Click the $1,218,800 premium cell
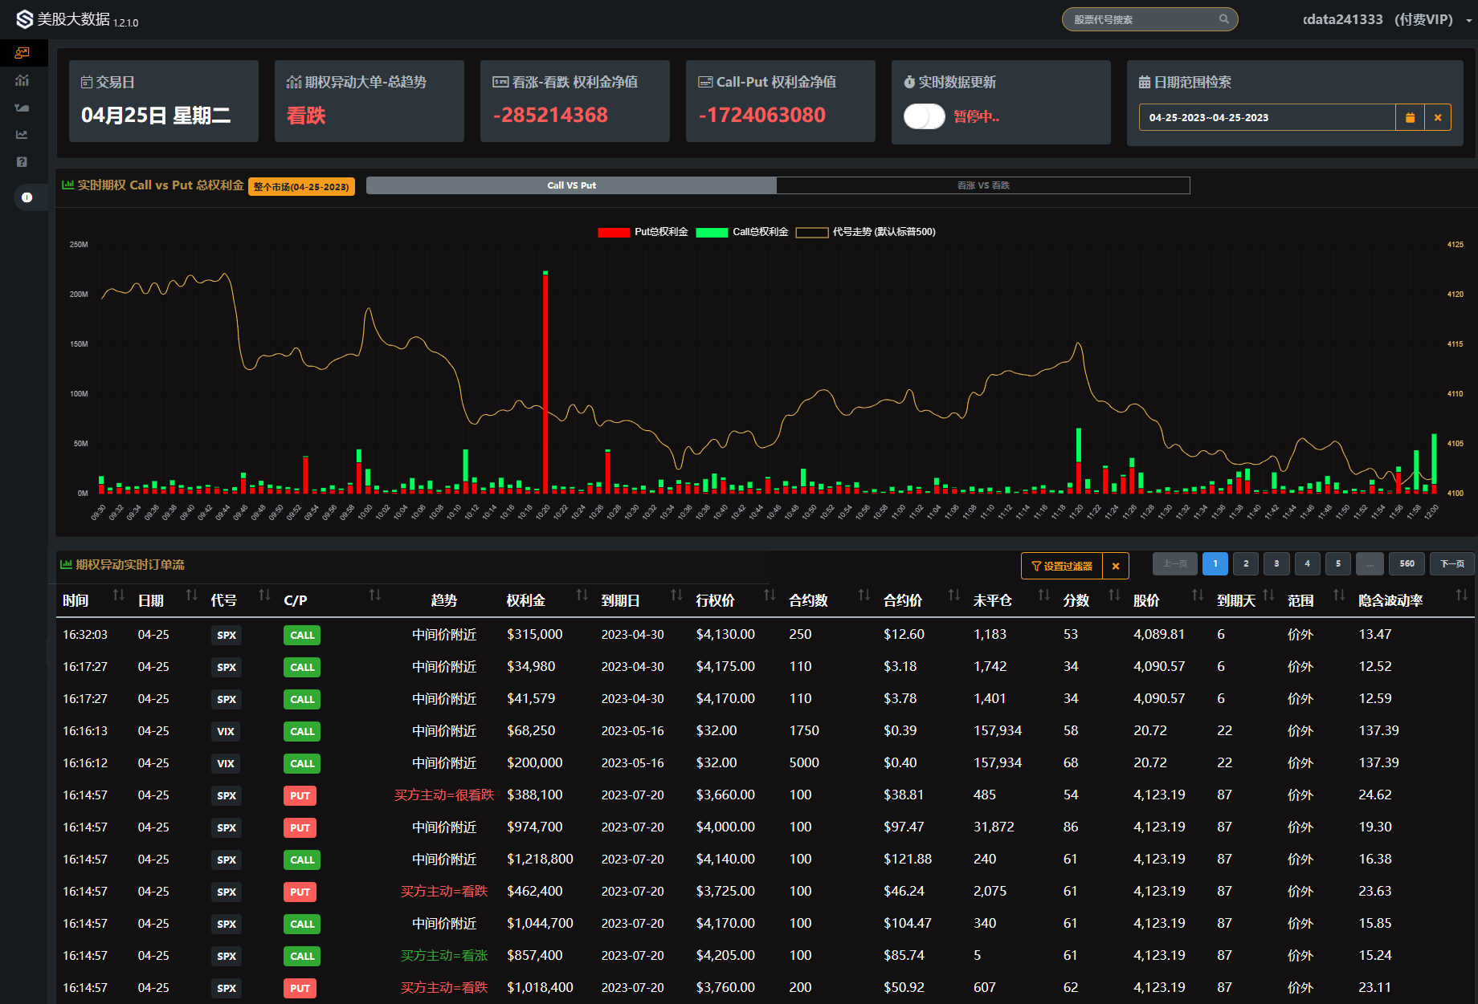Screen dimensions: 1478x1004 point(540,860)
